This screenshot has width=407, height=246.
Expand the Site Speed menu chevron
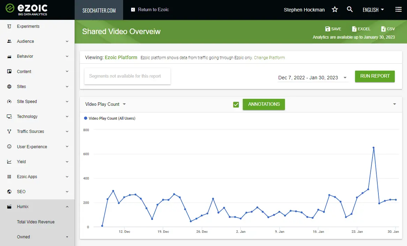click(67, 102)
